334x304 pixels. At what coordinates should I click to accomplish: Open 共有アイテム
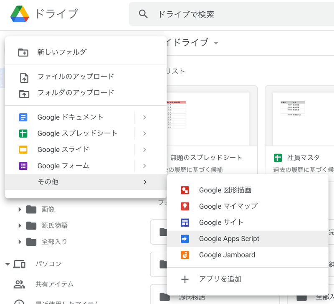coord(55,284)
